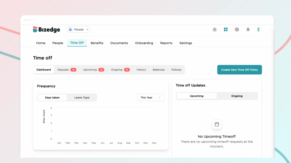
Task: Open the This Year period dropdown
Action: tap(151, 98)
